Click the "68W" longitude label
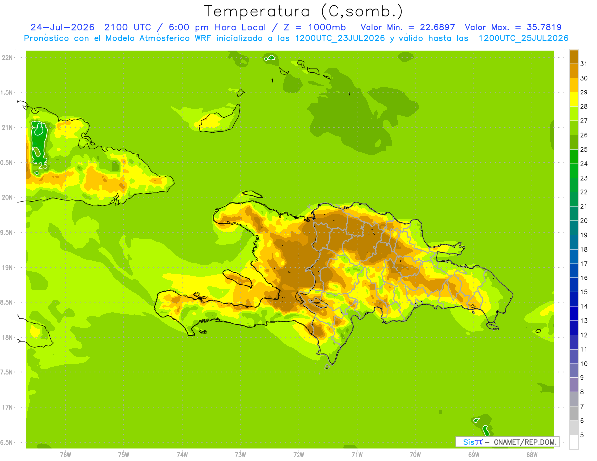This screenshot has height=461, width=597. 532,455
